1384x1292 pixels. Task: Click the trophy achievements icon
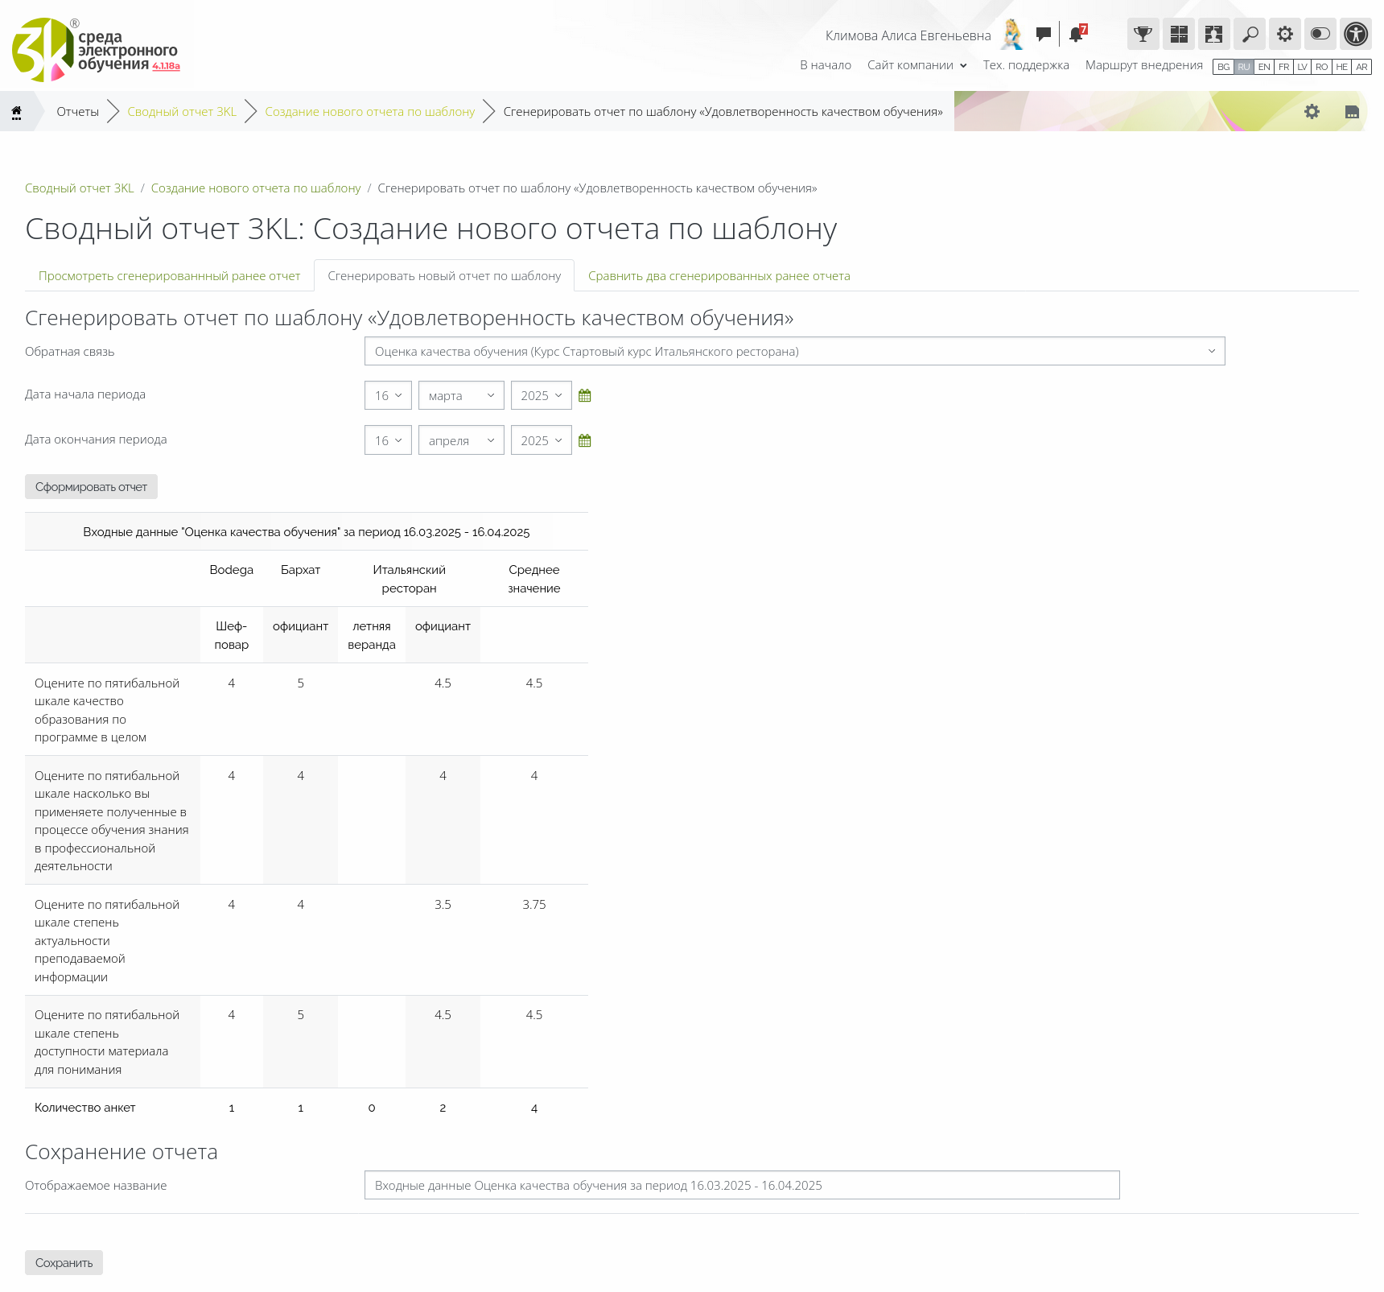tap(1143, 35)
